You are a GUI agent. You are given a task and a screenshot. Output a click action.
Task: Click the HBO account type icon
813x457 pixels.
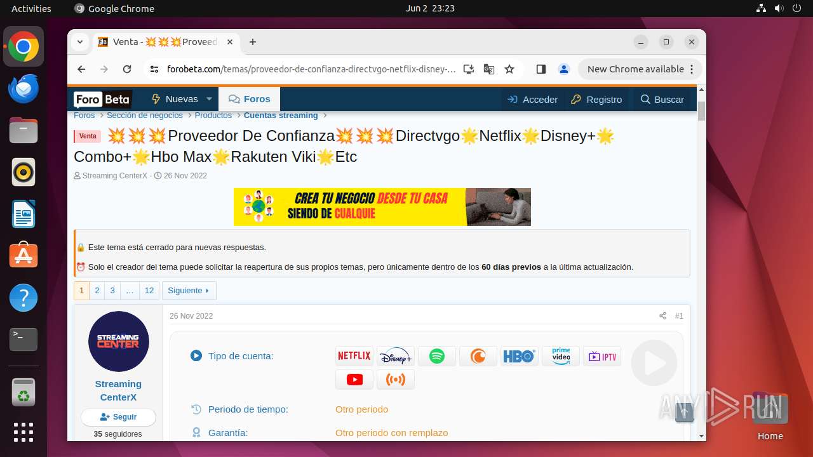(x=520, y=356)
